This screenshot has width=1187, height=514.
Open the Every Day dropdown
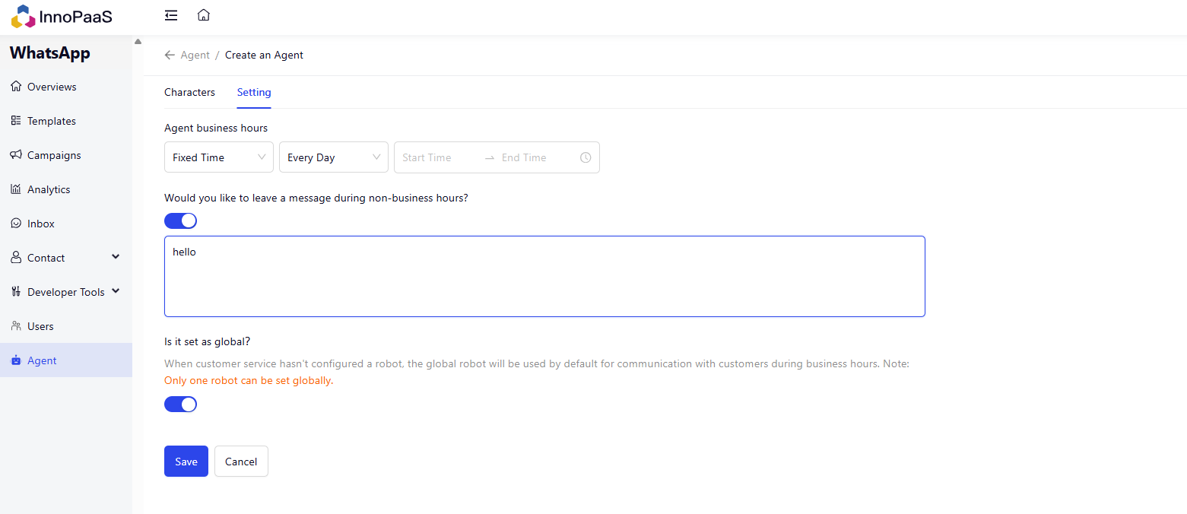coord(333,158)
